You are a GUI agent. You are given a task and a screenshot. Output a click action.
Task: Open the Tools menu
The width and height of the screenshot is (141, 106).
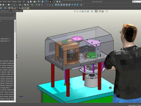pyautogui.click(x=9, y=2)
